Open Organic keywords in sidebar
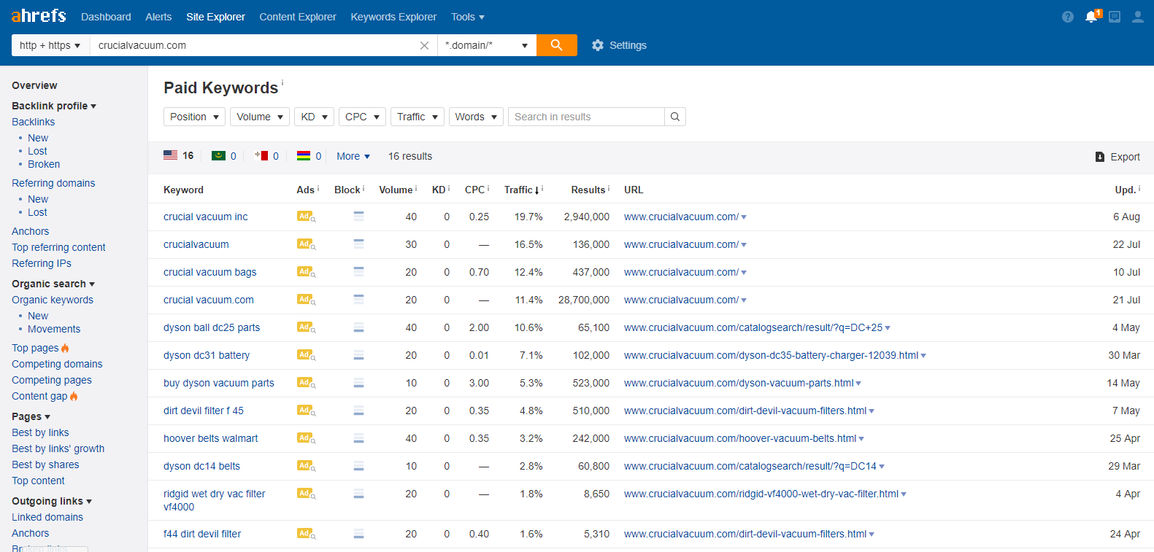This screenshot has width=1154, height=552. 53,300
